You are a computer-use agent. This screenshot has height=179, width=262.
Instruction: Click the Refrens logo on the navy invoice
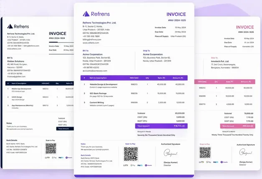pos(18,26)
